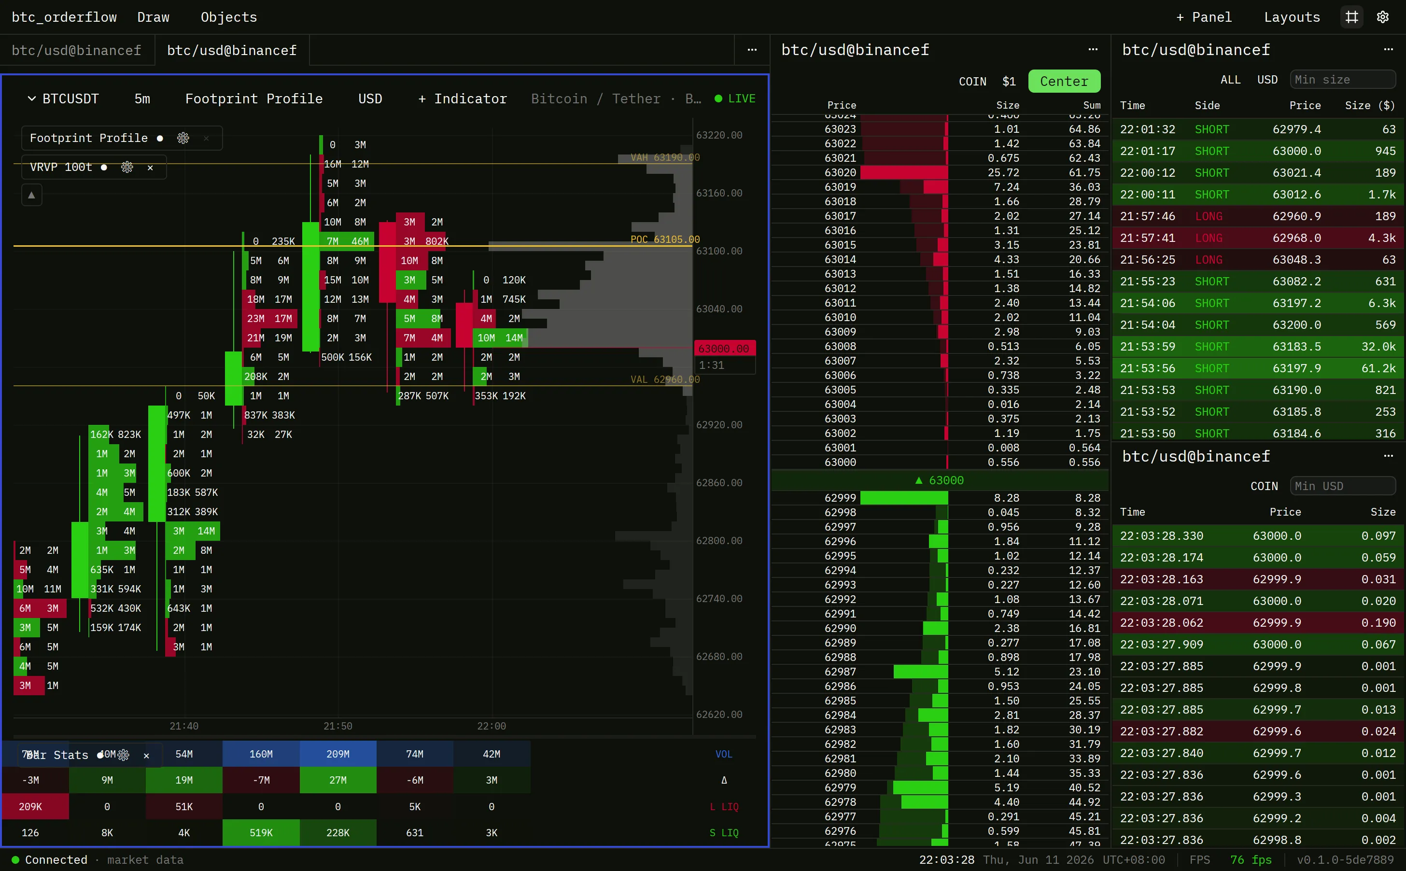The width and height of the screenshot is (1406, 871).
Task: Collapse the indicator list arrow
Action: 32,195
